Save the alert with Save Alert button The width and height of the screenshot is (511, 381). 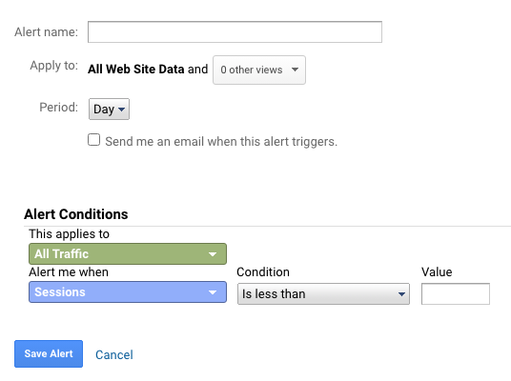pos(49,354)
